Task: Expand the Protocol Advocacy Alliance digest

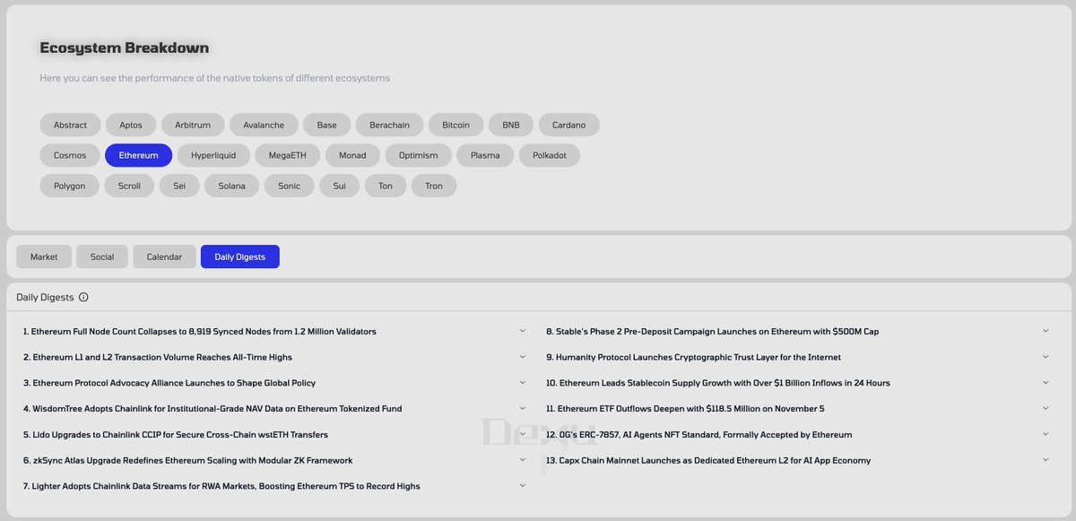Action: coord(523,383)
